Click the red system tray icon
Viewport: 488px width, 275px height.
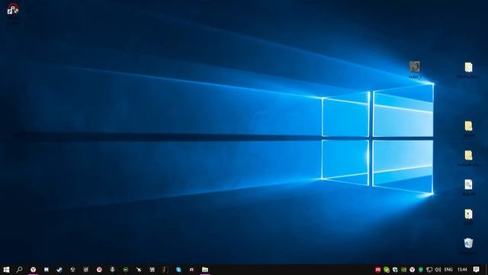378,270
